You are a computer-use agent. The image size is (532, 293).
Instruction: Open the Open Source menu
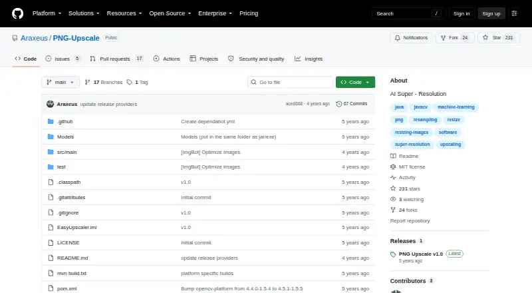[x=170, y=13]
